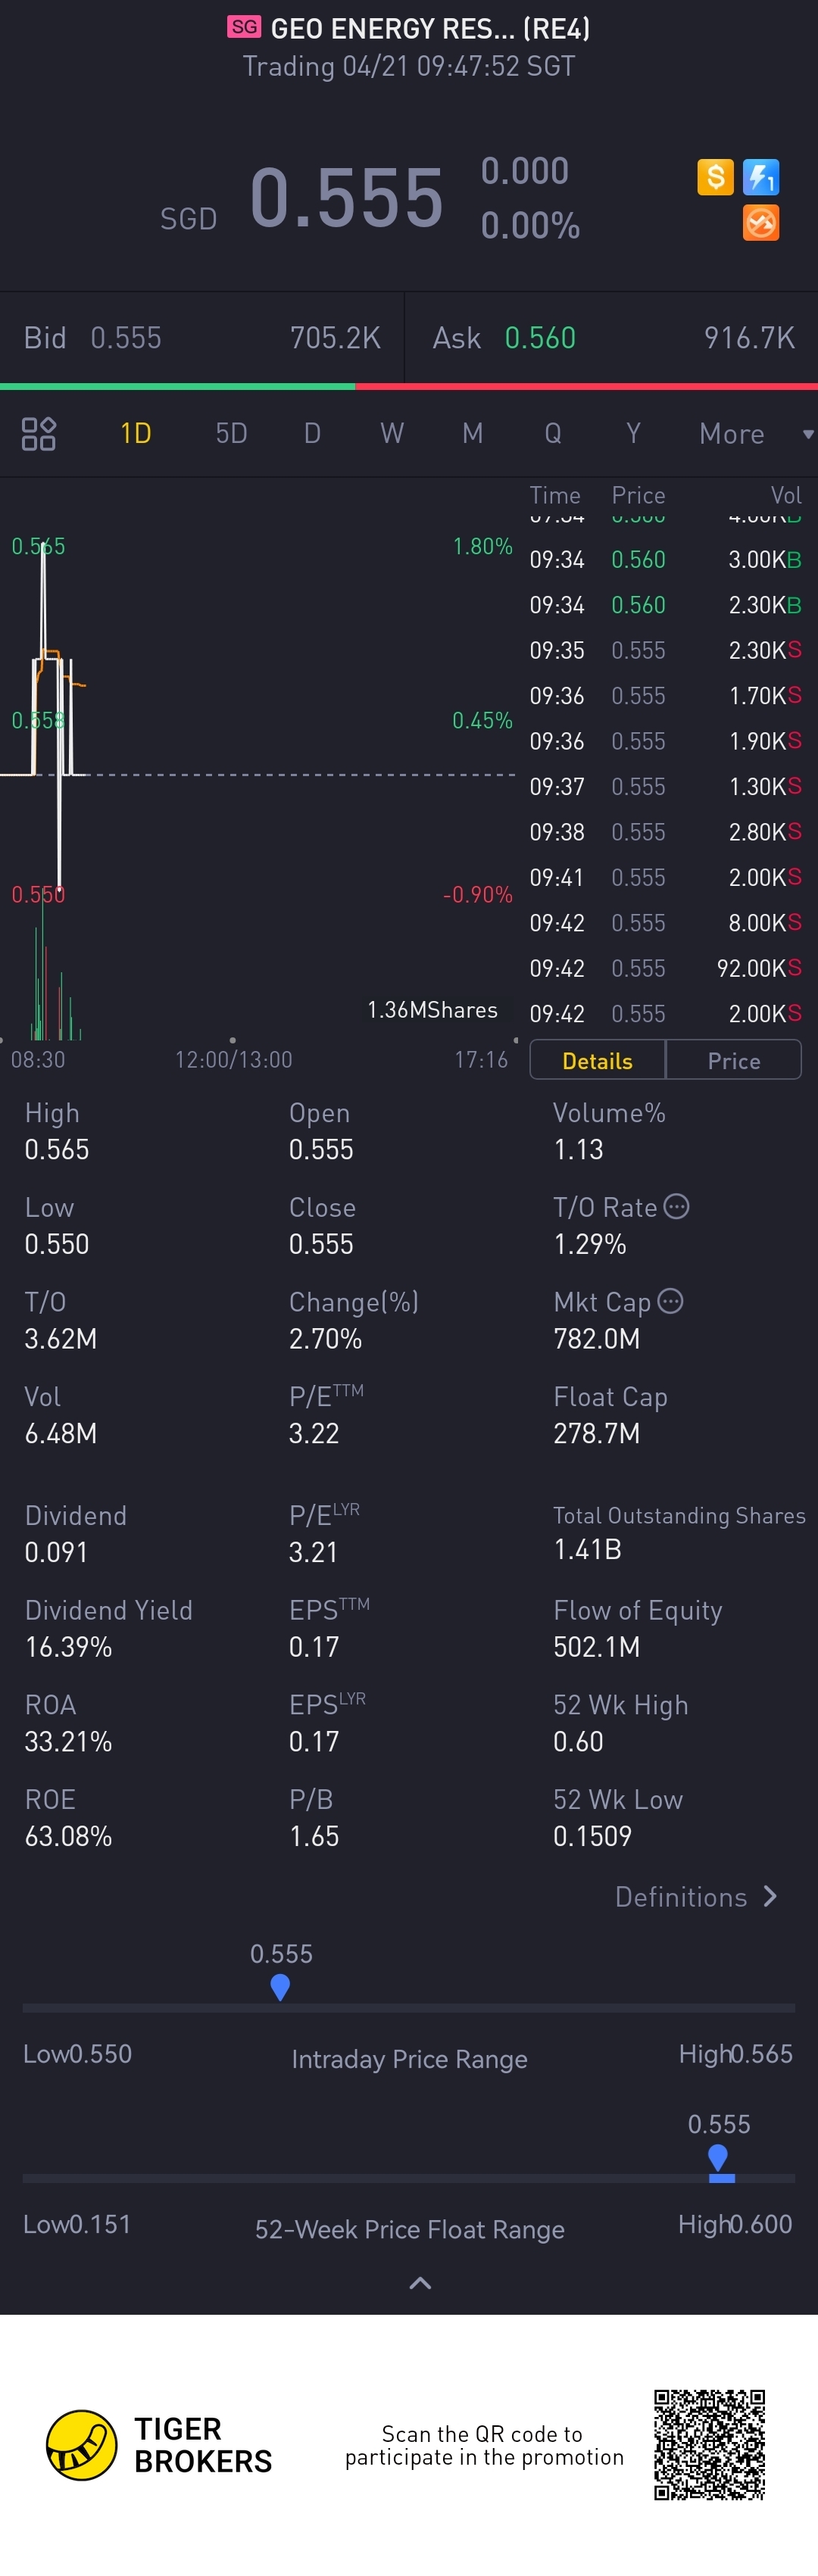Tap the yellow dollar sign badge

coord(715,177)
